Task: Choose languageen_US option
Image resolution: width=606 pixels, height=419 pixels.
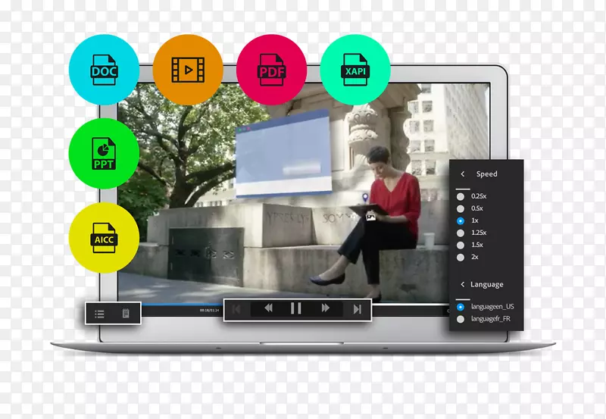Action: click(486, 307)
